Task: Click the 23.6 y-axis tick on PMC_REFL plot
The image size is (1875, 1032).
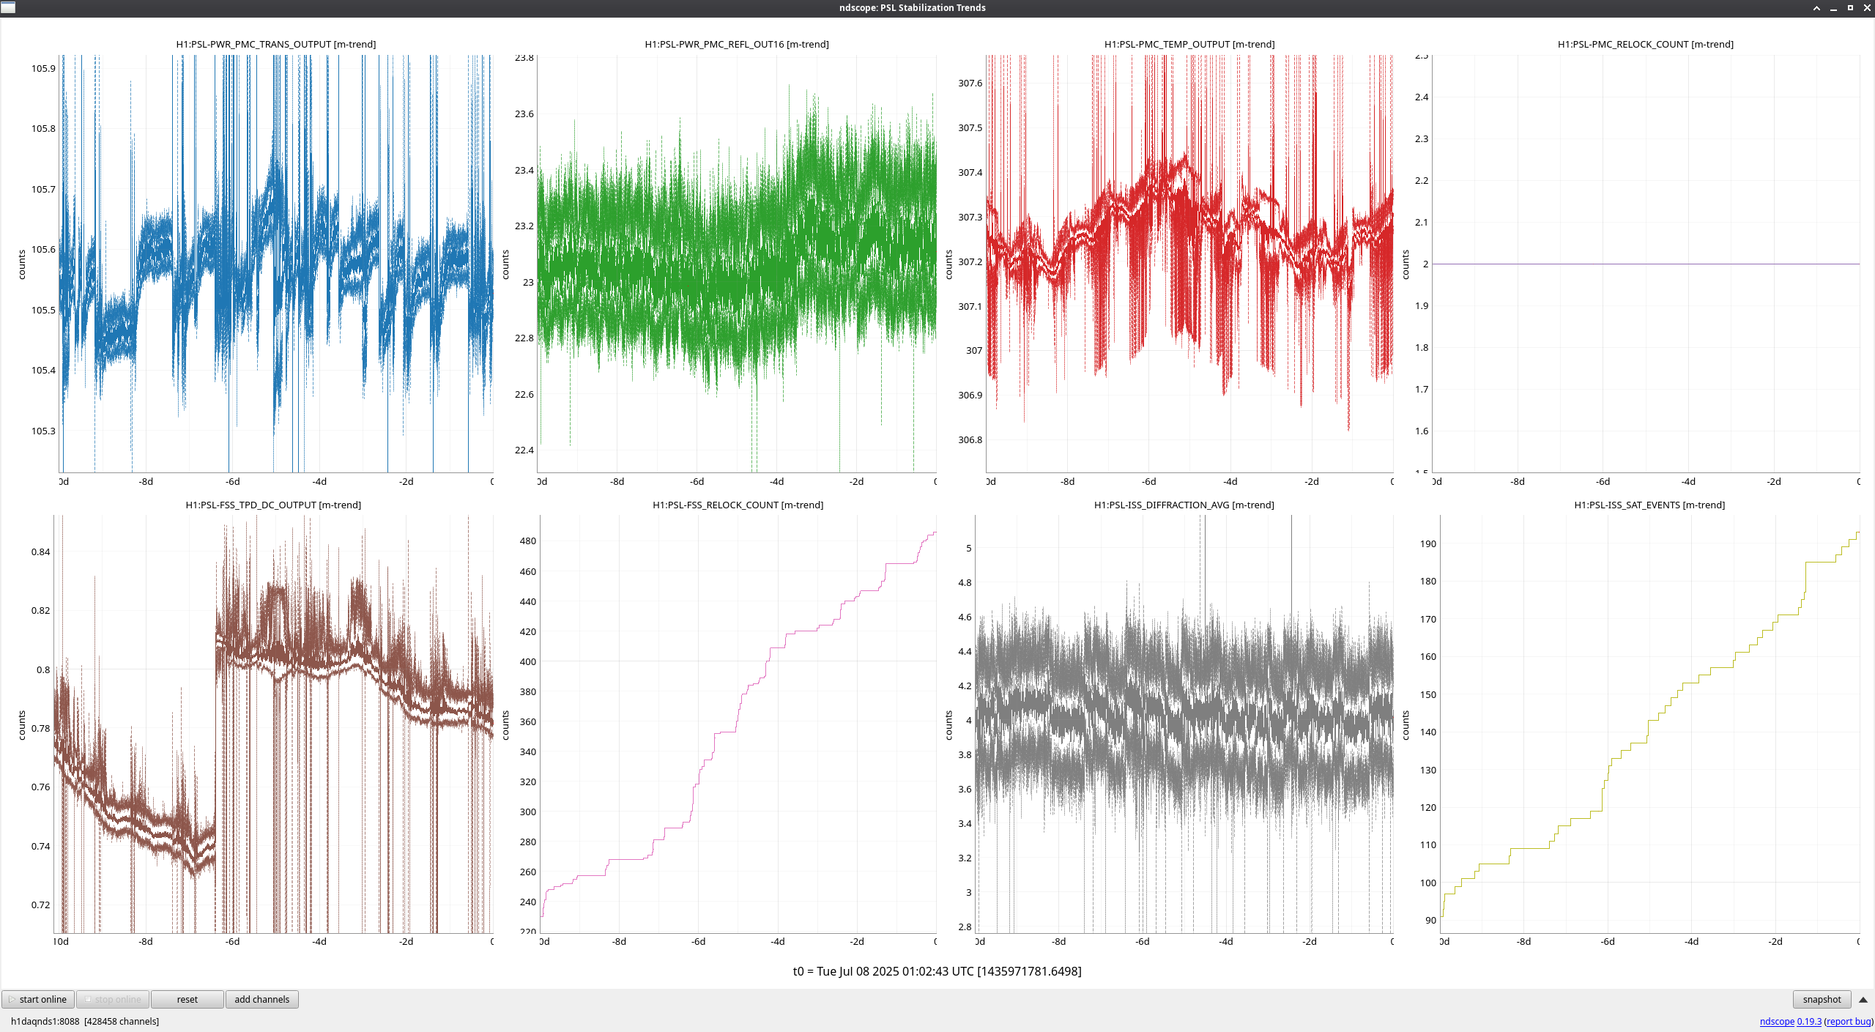Action: point(524,114)
